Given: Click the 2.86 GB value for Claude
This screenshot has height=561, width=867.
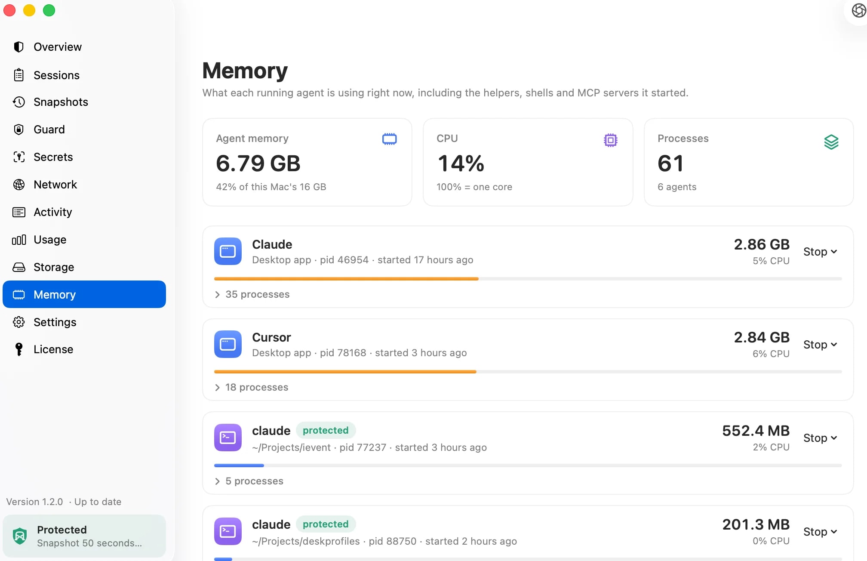Looking at the screenshot, I should coord(762,244).
